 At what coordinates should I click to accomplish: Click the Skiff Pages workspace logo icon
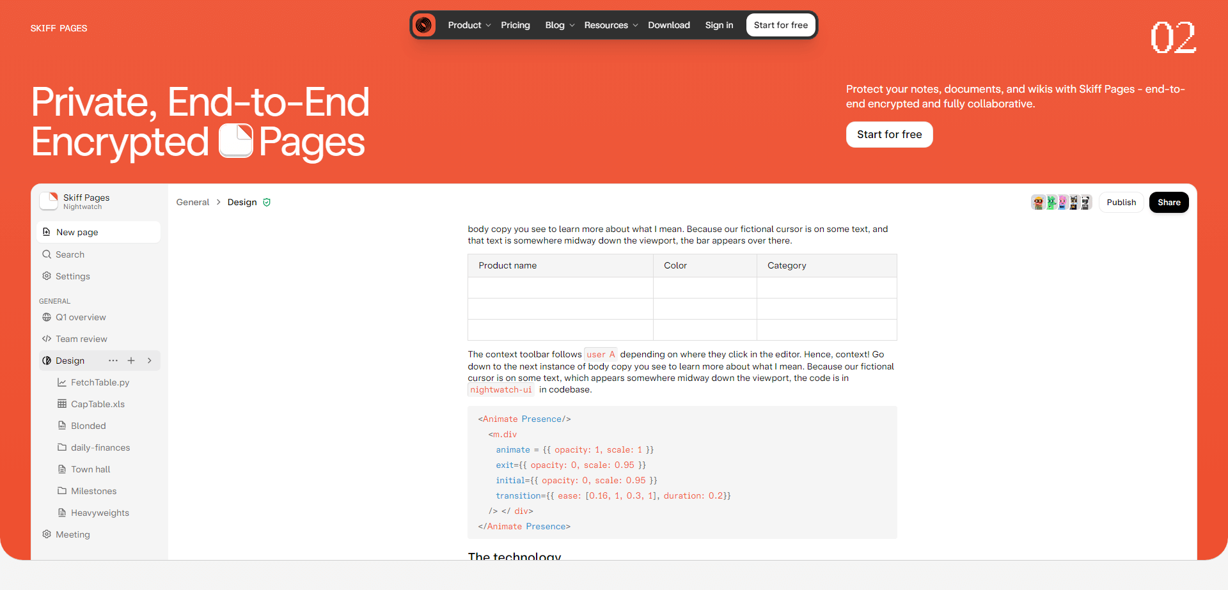[49, 201]
